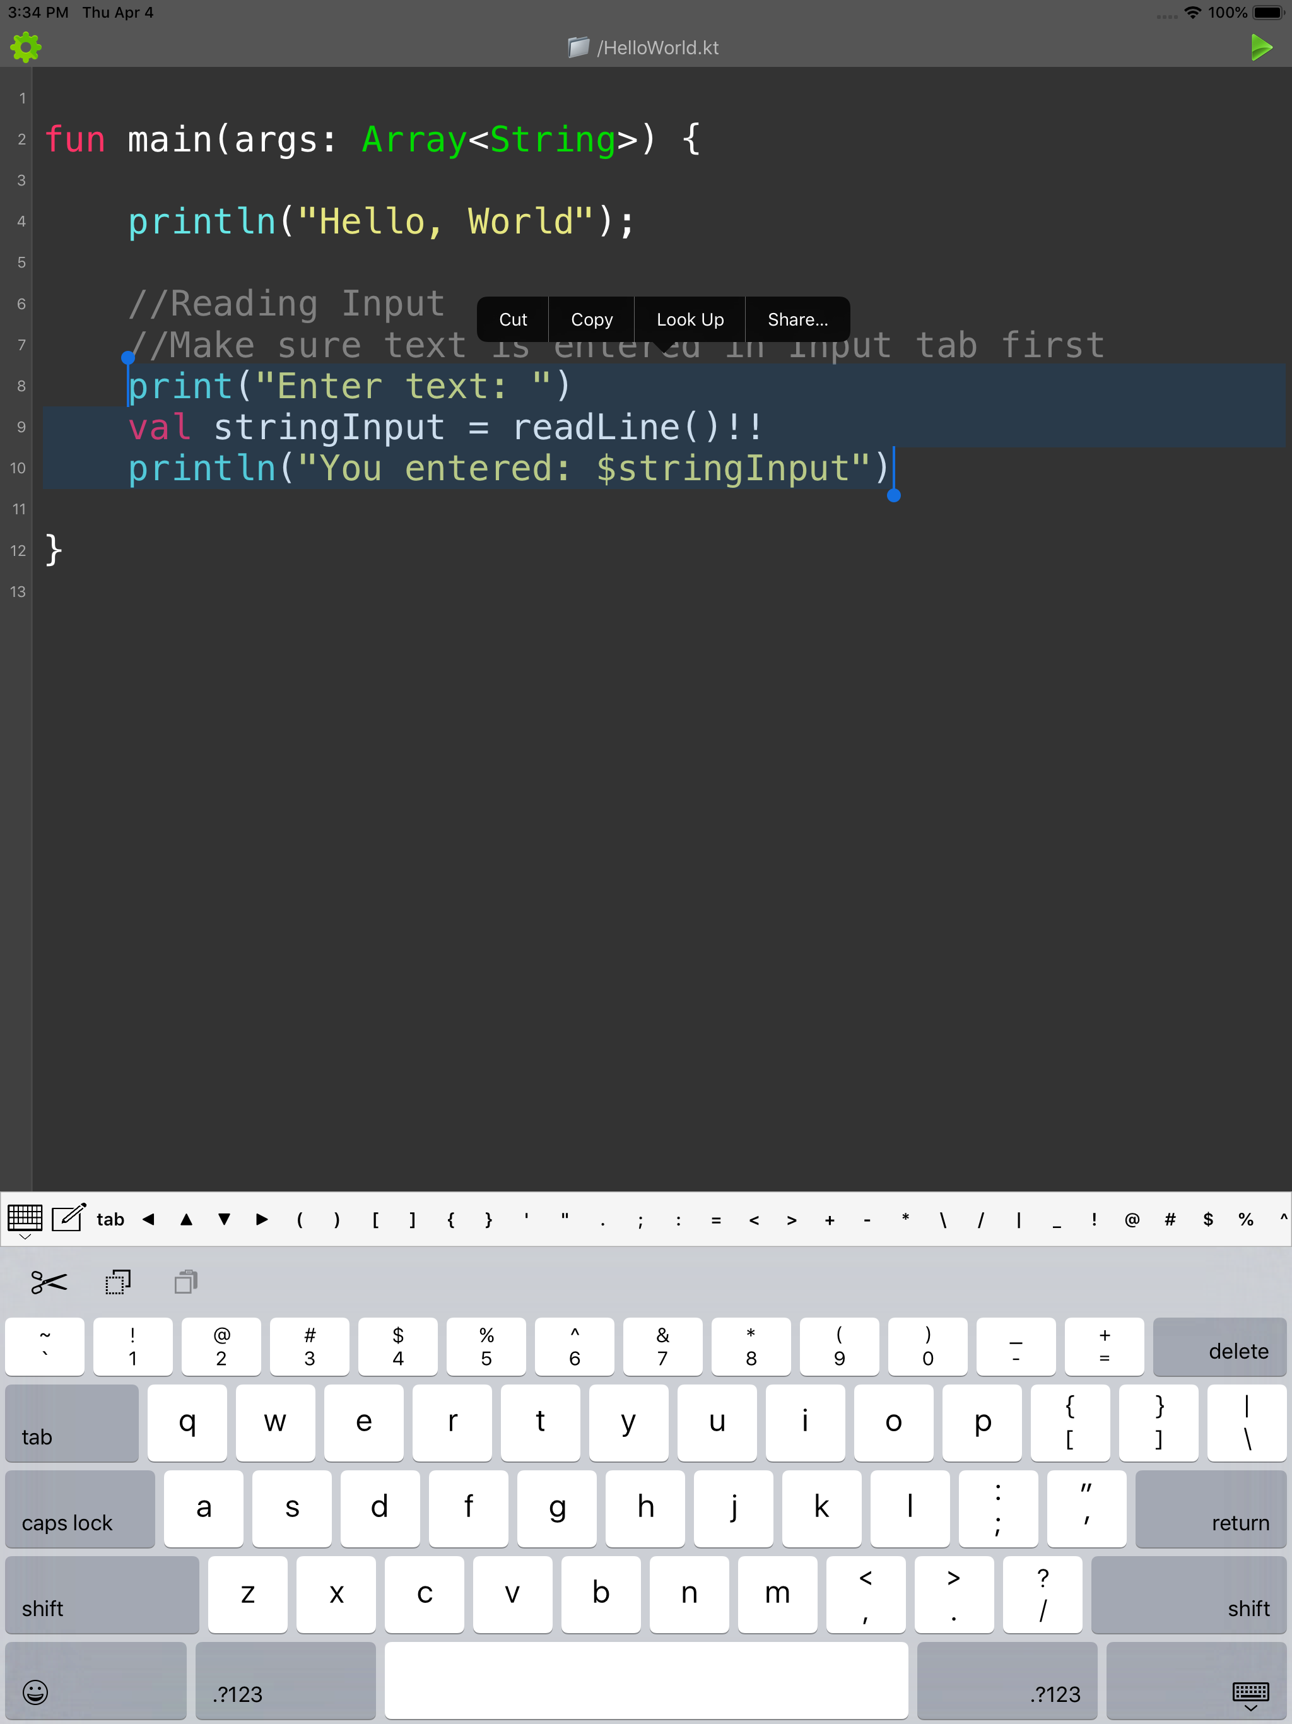Move cursor right with right arrow key
Screen dimensions: 1292x1724
point(262,1220)
